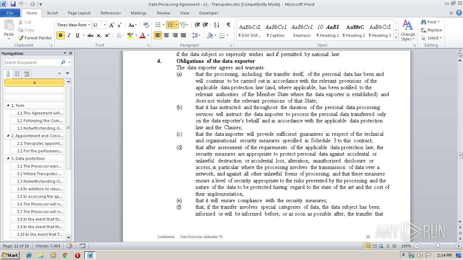Expand Styles gallery more button

(396, 38)
